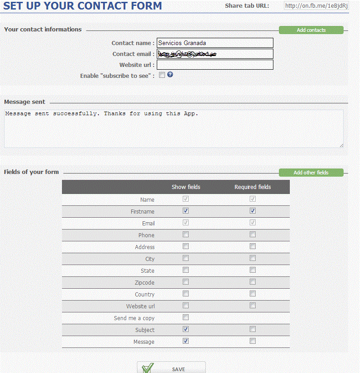Uncheck Show fields for Firstname
The height and width of the screenshot is (373, 360).
coord(185,211)
